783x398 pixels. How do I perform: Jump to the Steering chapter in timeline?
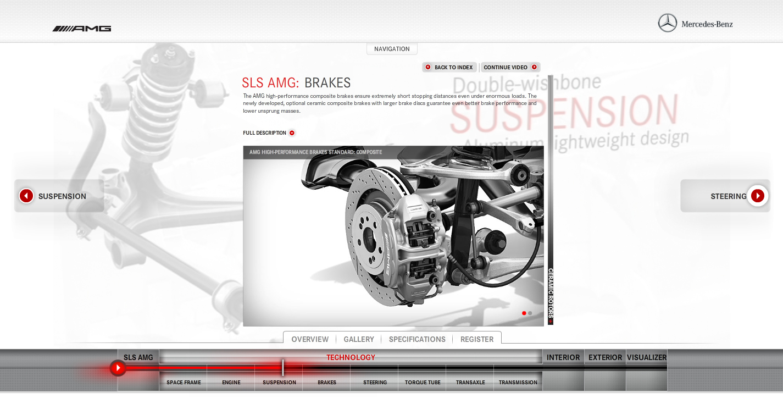(x=375, y=382)
